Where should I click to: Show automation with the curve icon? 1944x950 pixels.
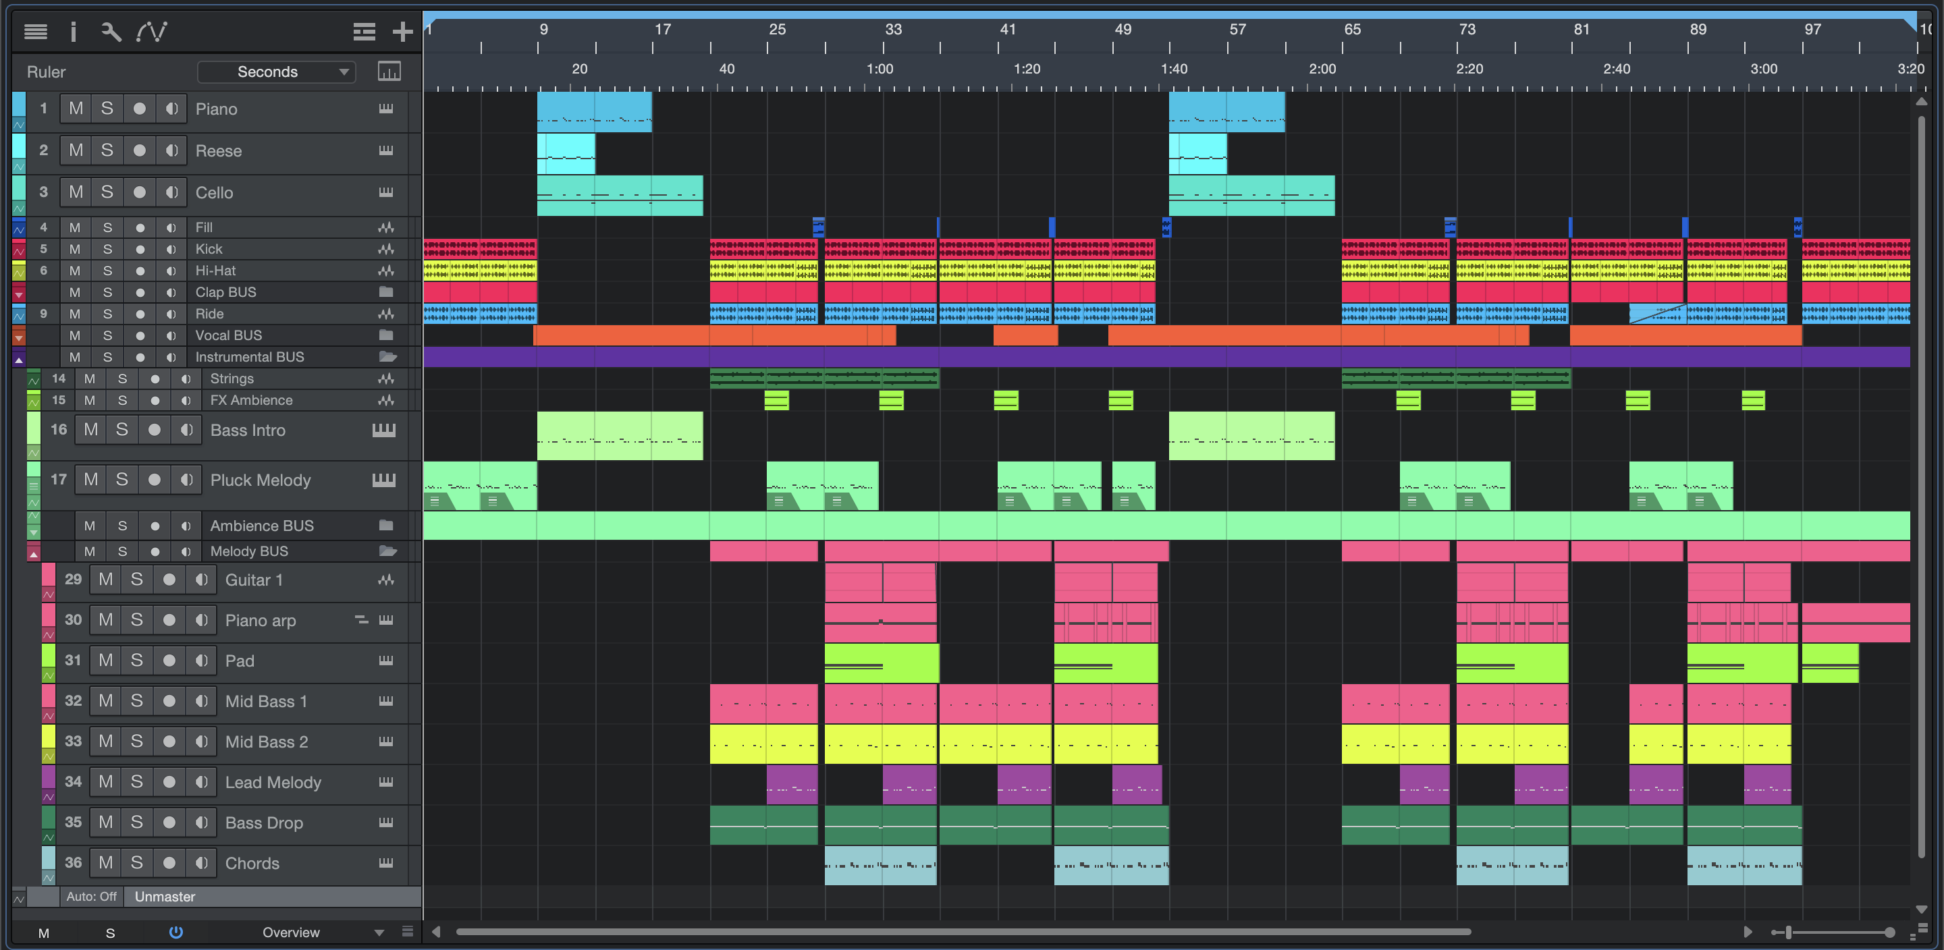pyautogui.click(x=151, y=31)
